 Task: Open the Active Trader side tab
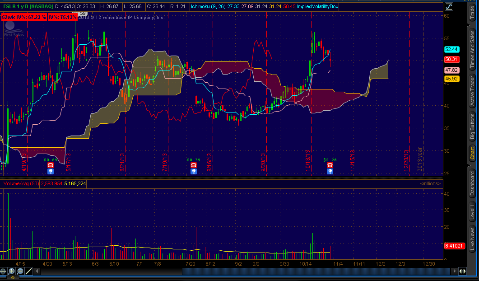(x=472, y=90)
